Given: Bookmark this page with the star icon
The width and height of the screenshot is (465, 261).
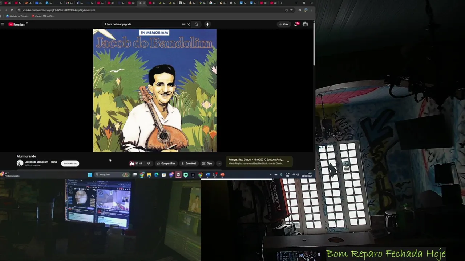Looking at the screenshot, I should [x=291, y=10].
